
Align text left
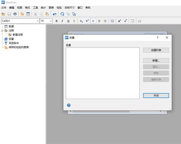coord(93,21)
